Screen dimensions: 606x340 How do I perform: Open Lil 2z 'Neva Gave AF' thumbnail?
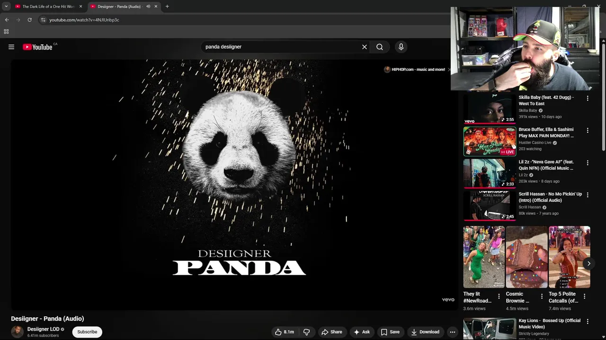coord(490,173)
